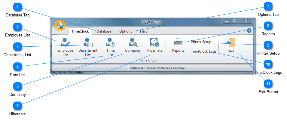
Task: Open the Help tab
Action: click(x=144, y=31)
